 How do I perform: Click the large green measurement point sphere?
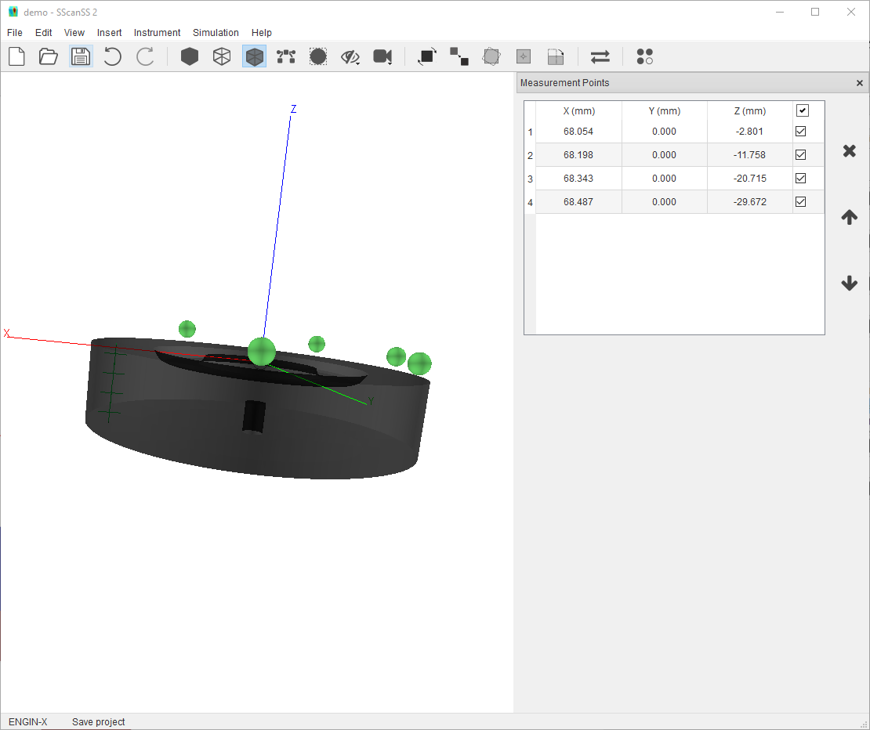point(261,352)
